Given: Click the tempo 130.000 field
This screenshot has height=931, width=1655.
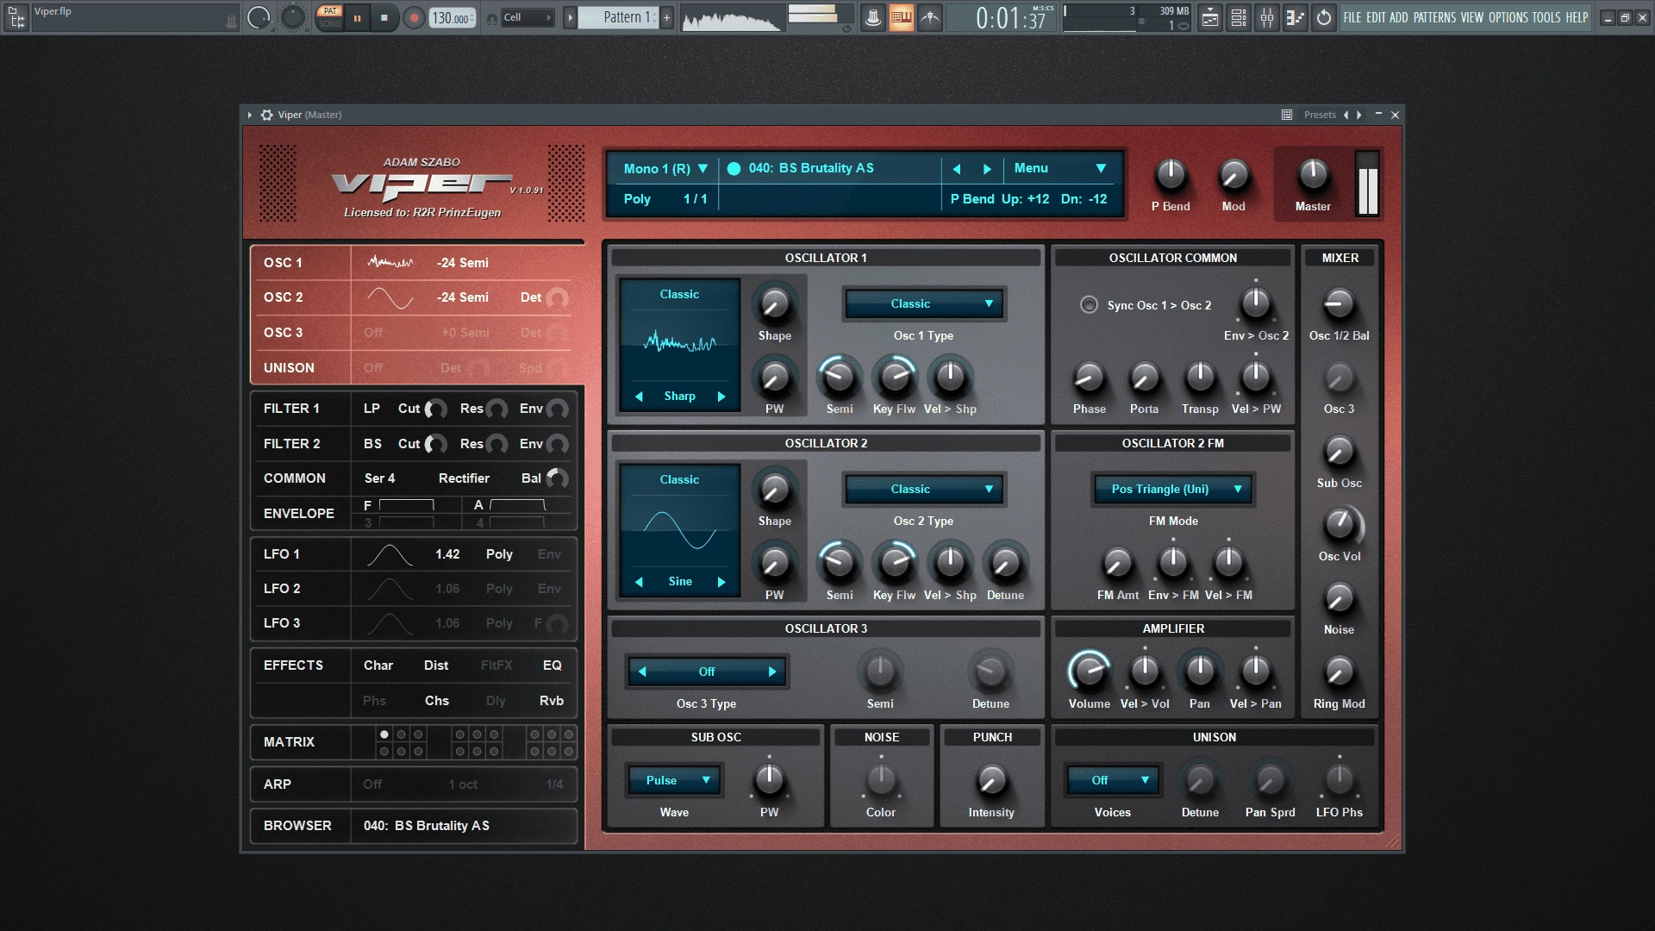Looking at the screenshot, I should [x=452, y=18].
